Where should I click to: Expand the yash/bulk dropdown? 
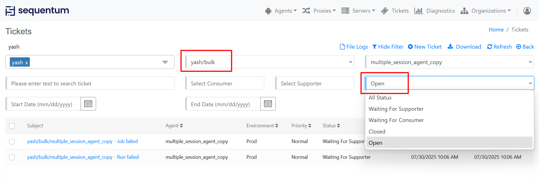point(351,62)
